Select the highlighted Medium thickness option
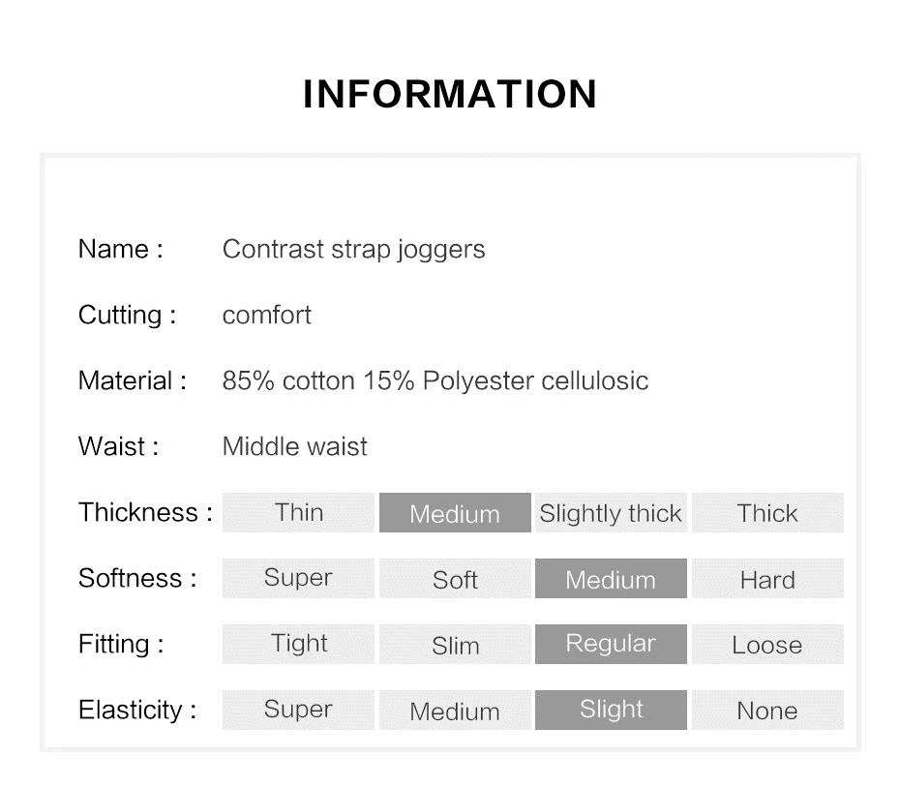Viewport: 900px width, 788px height. pyautogui.click(x=455, y=512)
